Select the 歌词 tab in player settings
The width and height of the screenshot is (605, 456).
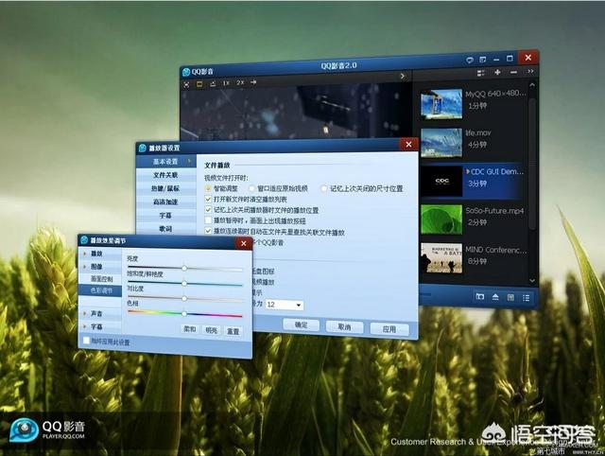pyautogui.click(x=166, y=229)
